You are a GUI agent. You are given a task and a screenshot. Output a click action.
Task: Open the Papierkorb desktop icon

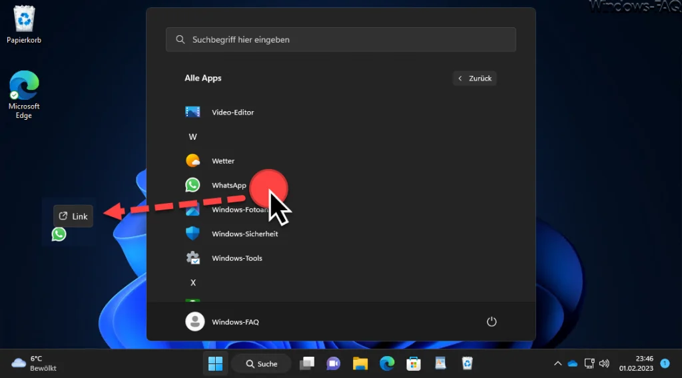pyautogui.click(x=24, y=25)
